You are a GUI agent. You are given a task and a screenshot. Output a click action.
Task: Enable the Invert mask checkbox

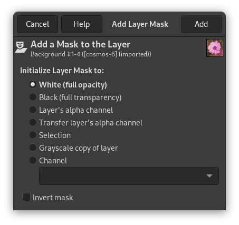26,197
